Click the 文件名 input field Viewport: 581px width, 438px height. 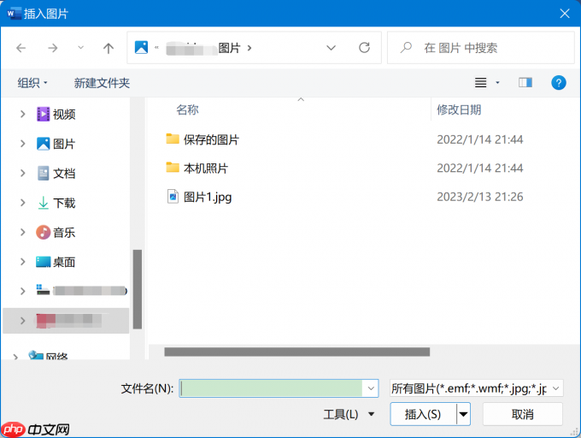click(271, 388)
